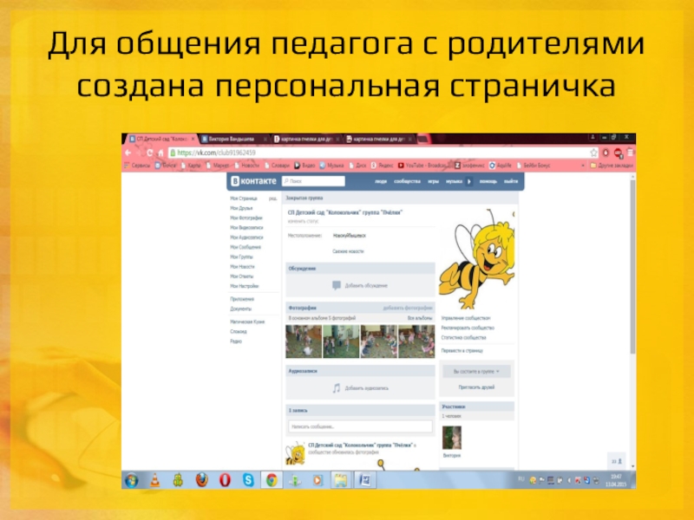Open the Chrome menu icon
The image size is (694, 520).
pyautogui.click(x=631, y=153)
